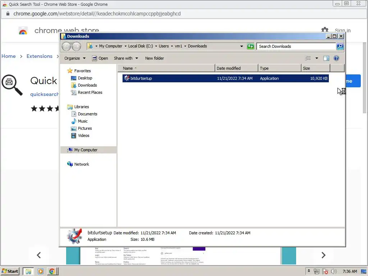Click the 10,920 KB size cell
The height and width of the screenshot is (276, 368).
[318, 78]
